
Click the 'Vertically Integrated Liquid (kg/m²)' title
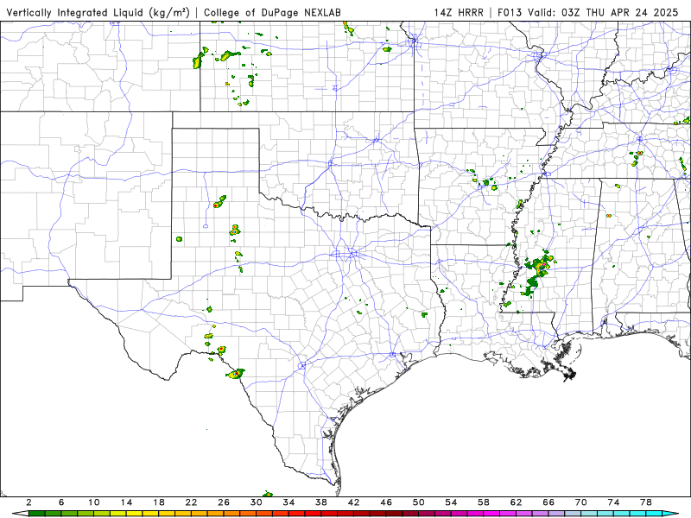point(98,12)
